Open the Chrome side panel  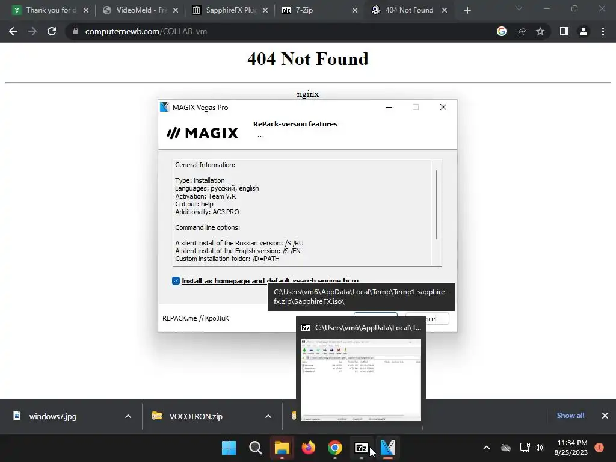564,31
